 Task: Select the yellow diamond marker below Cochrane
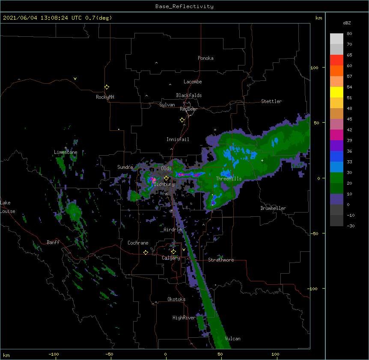(x=146, y=252)
